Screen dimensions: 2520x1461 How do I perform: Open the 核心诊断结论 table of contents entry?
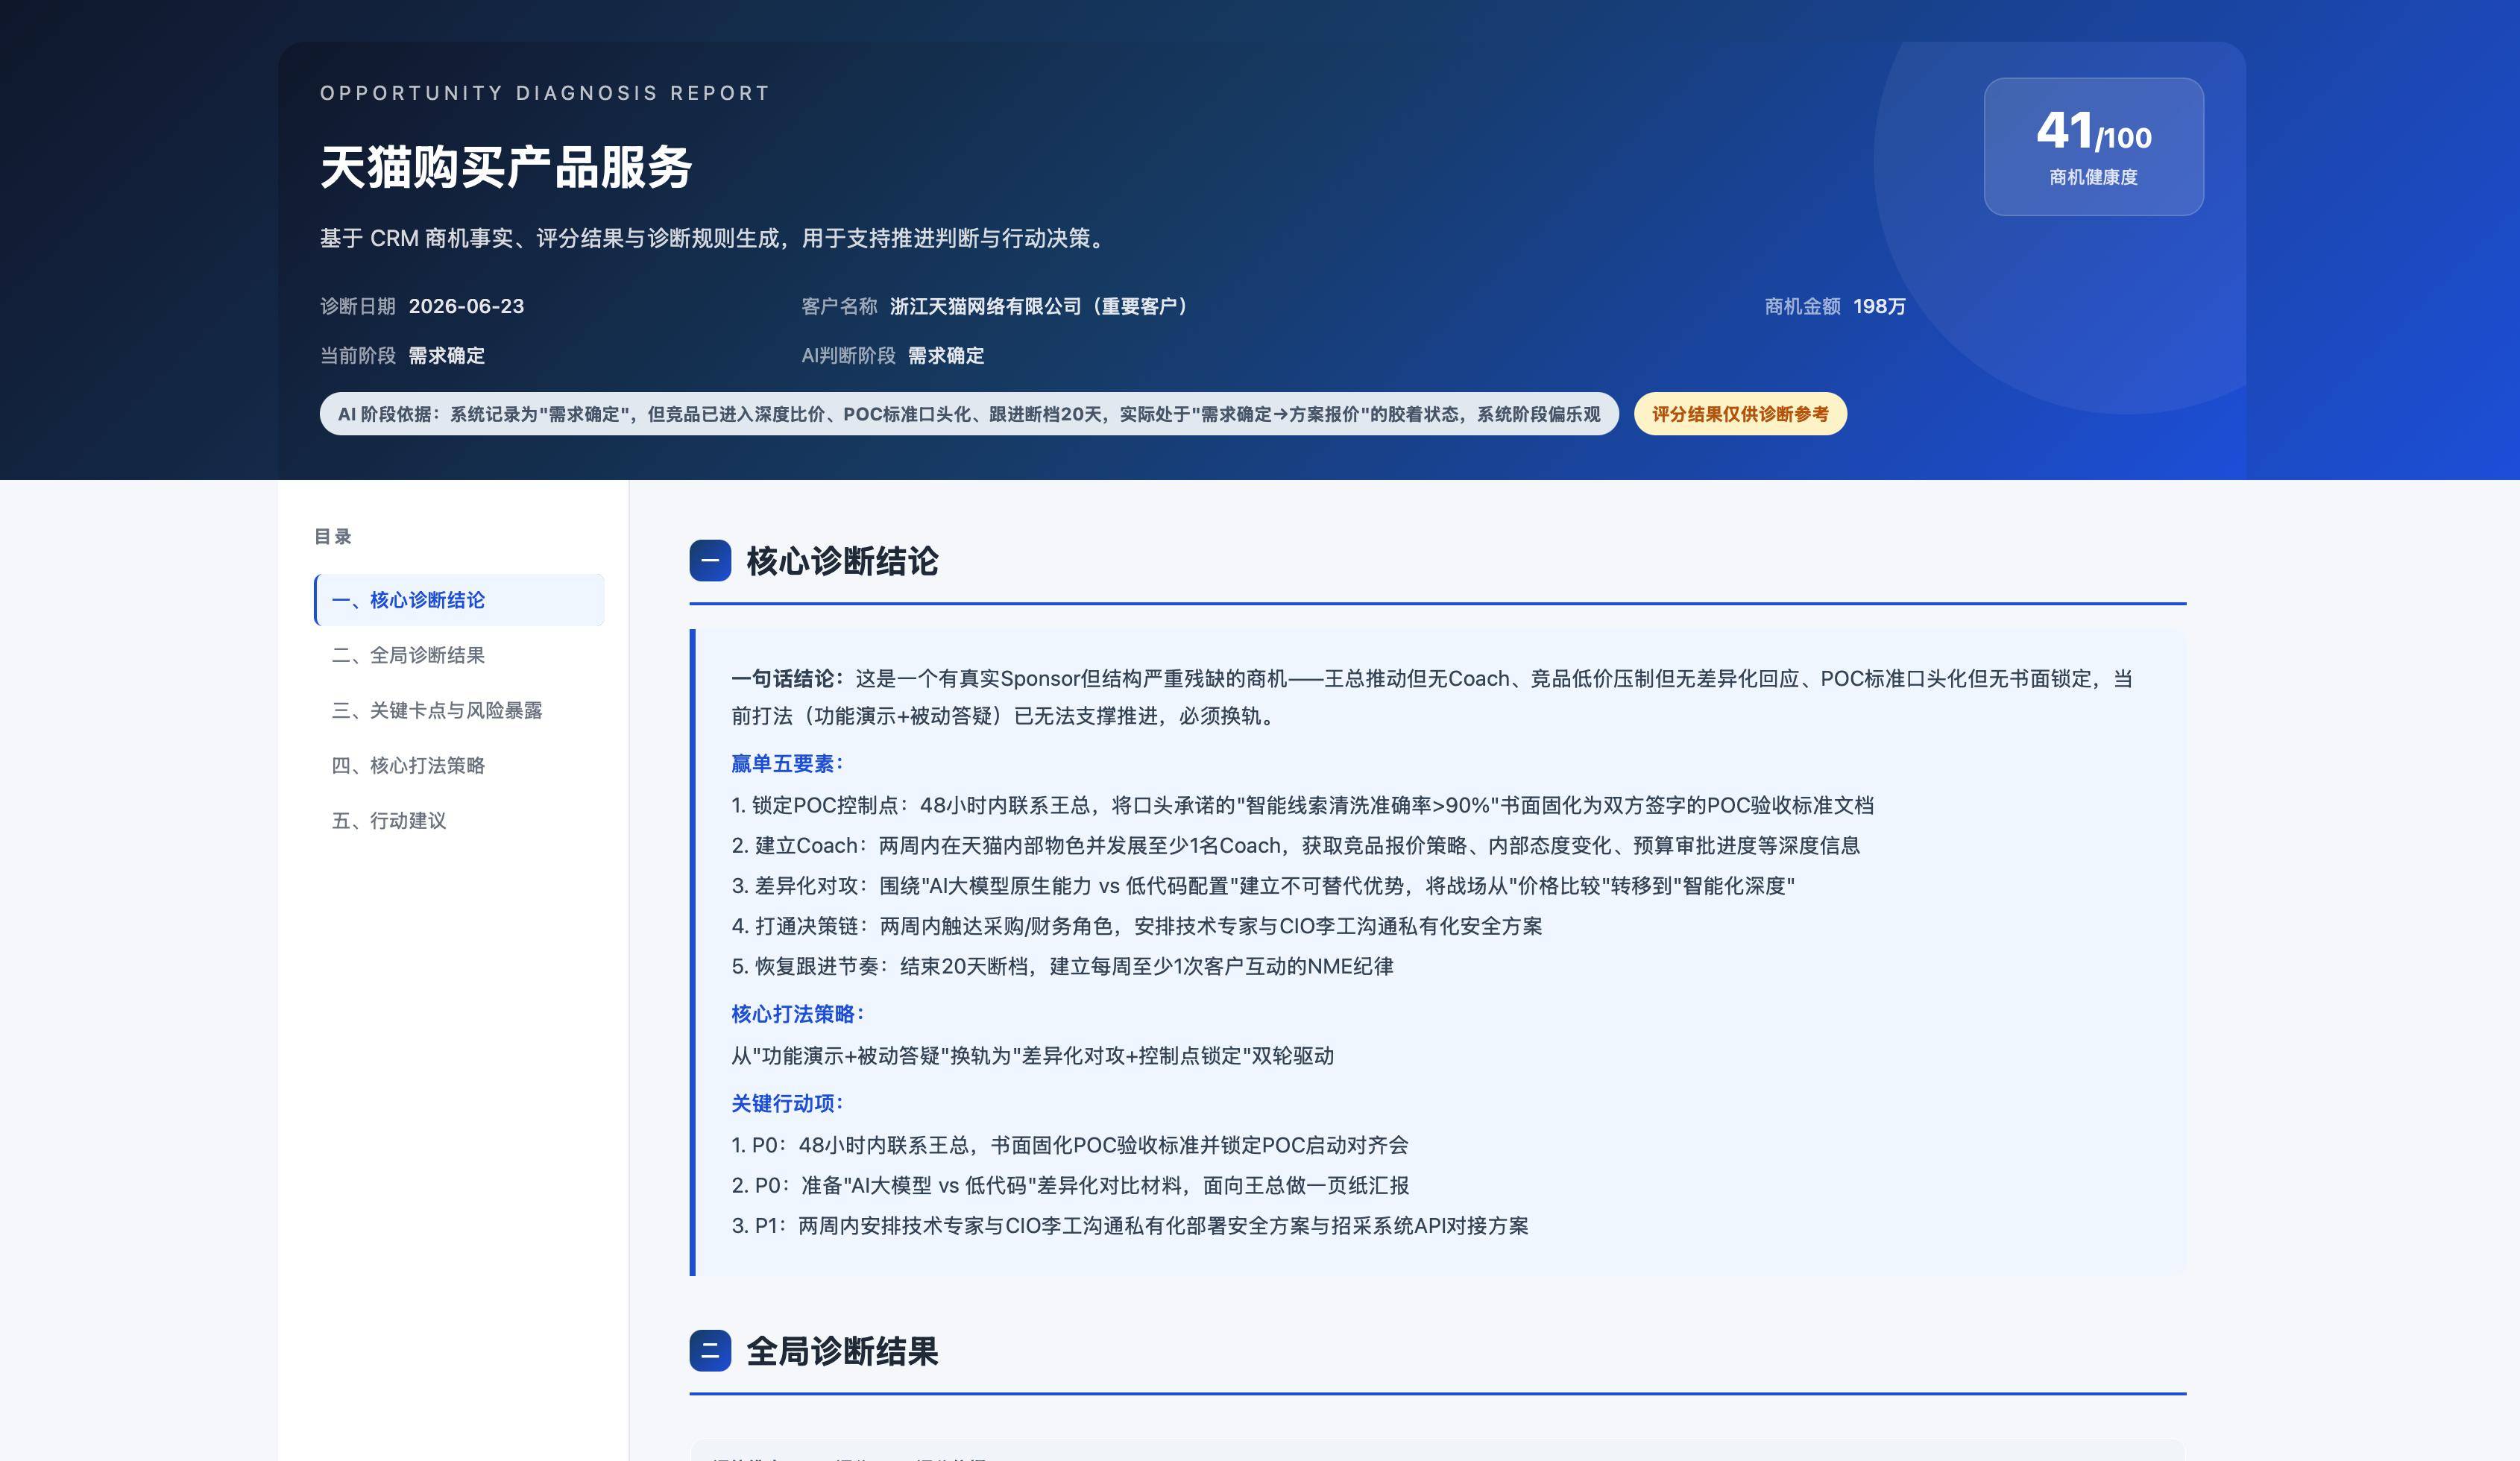[x=459, y=600]
